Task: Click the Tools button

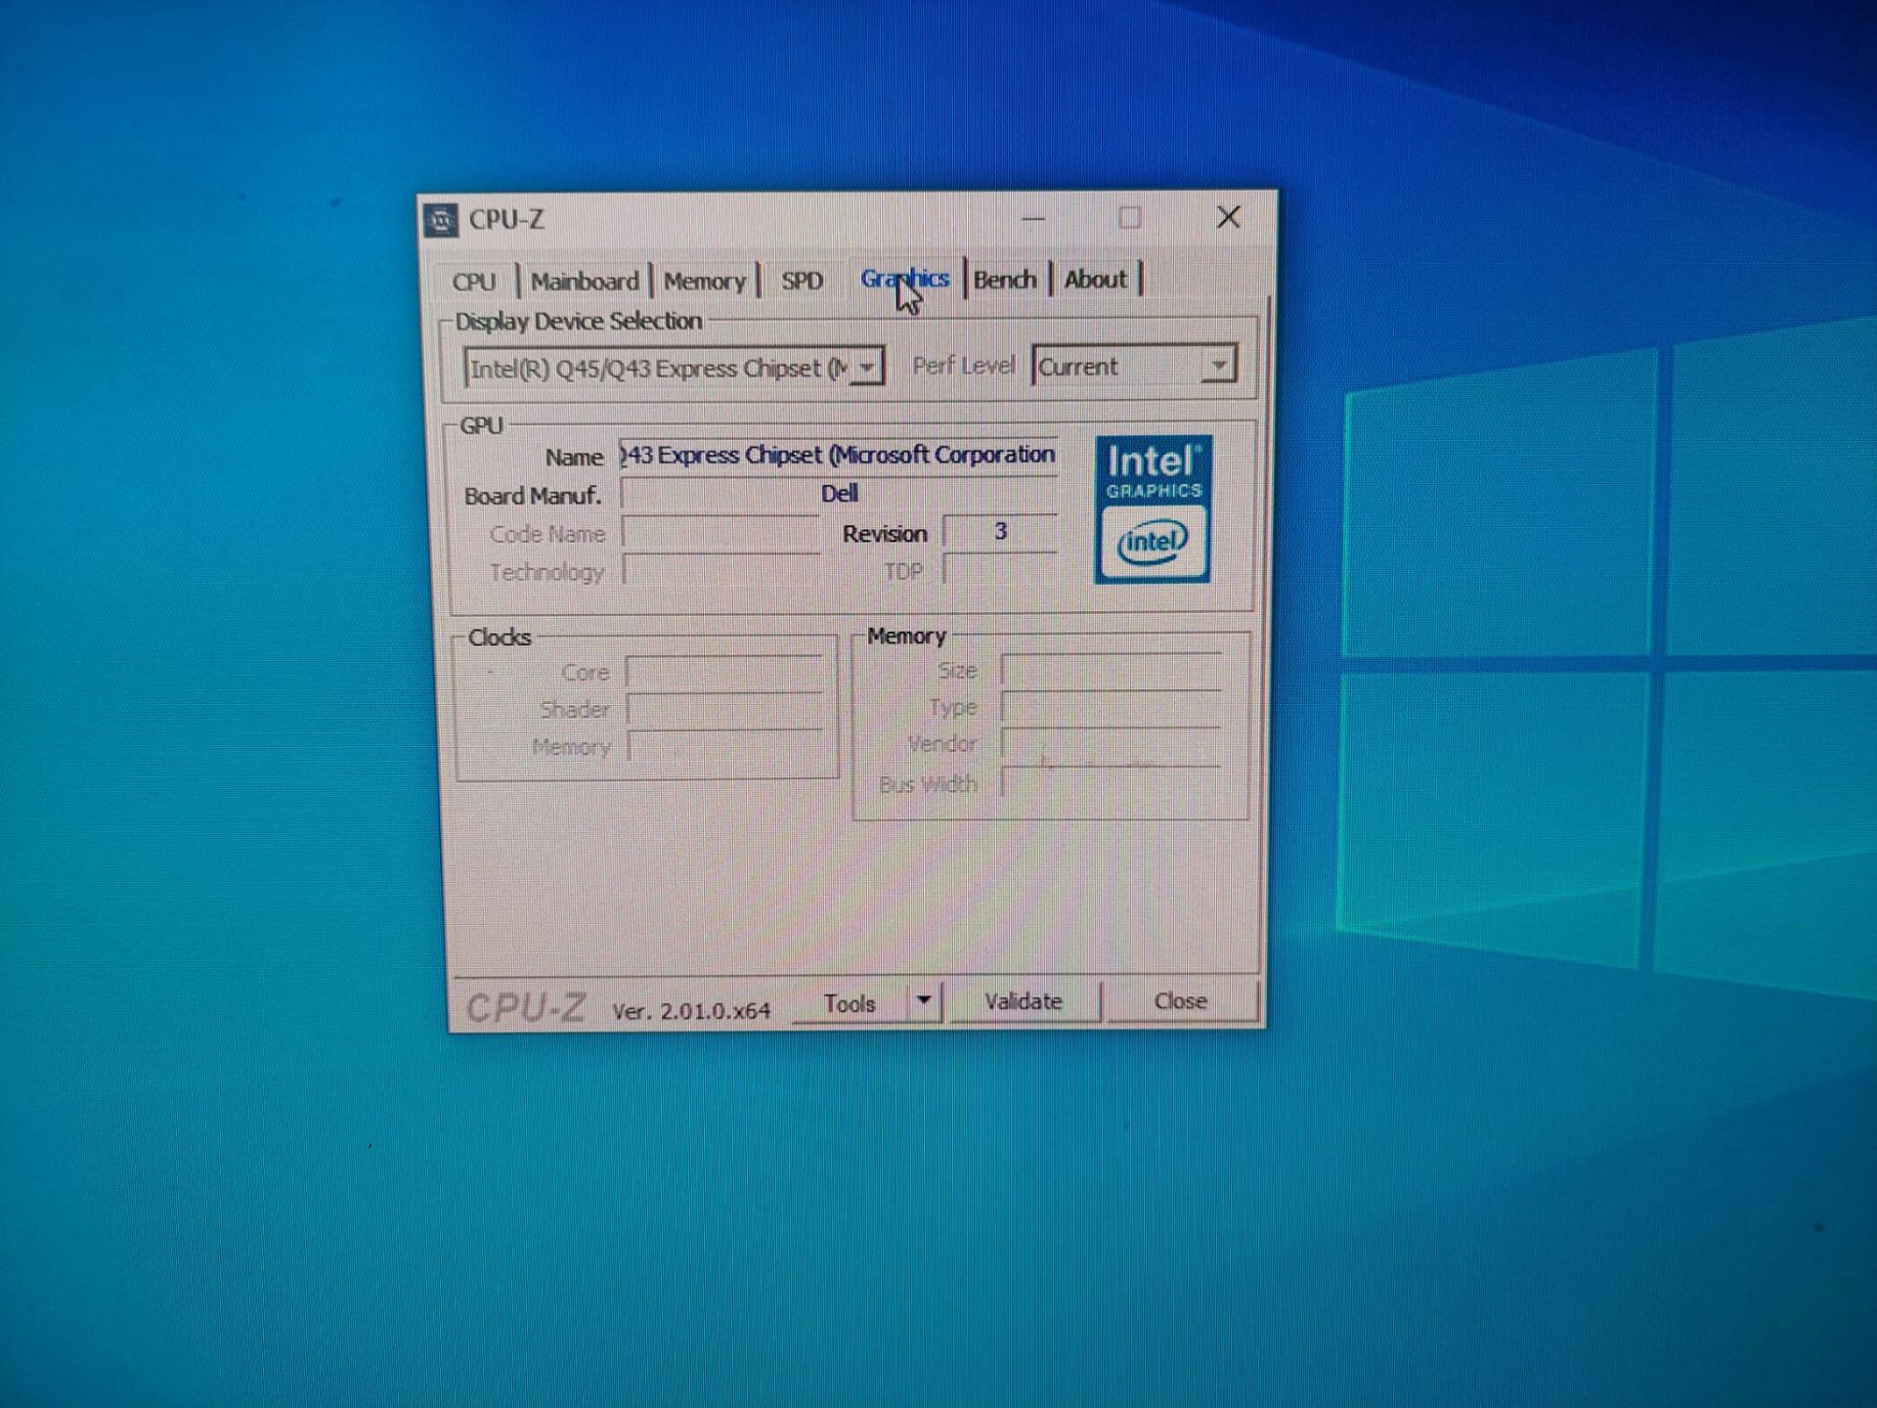Action: click(849, 1003)
